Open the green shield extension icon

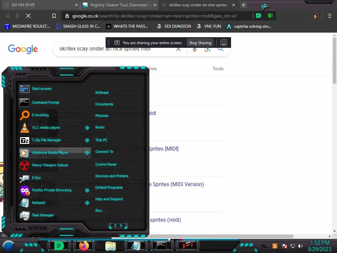[x=270, y=16]
